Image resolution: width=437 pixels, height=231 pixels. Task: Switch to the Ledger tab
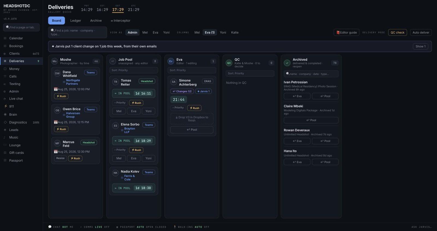click(x=76, y=21)
